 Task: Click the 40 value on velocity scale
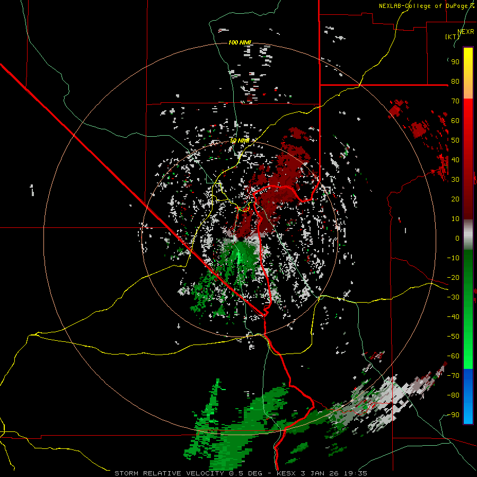point(455,160)
